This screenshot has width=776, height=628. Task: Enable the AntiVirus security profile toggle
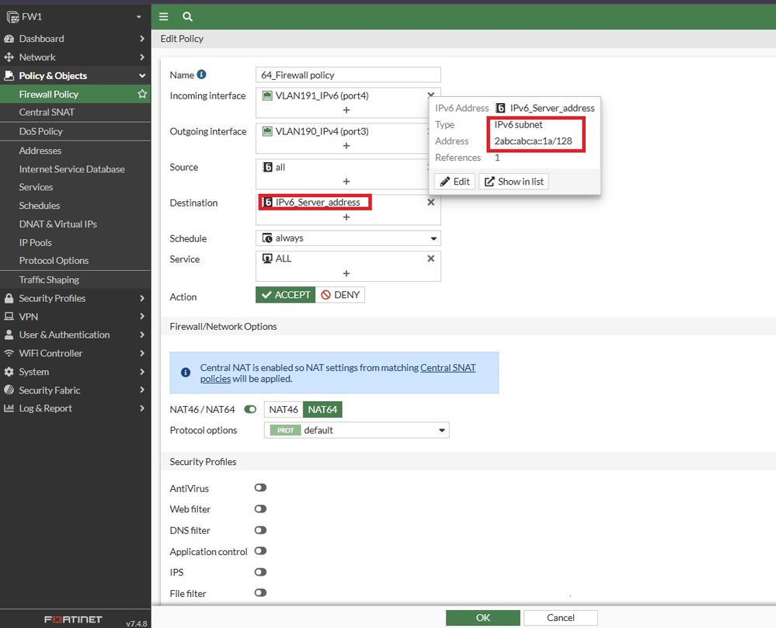[260, 488]
